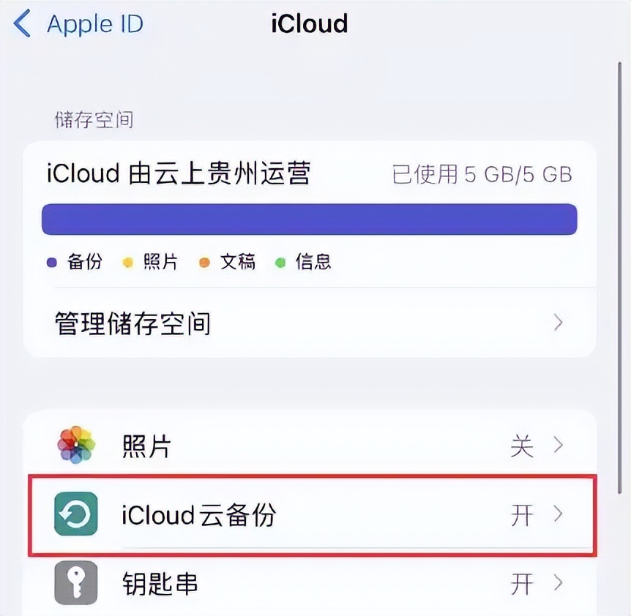Expand the 钥匙串 row chevron

click(558, 584)
